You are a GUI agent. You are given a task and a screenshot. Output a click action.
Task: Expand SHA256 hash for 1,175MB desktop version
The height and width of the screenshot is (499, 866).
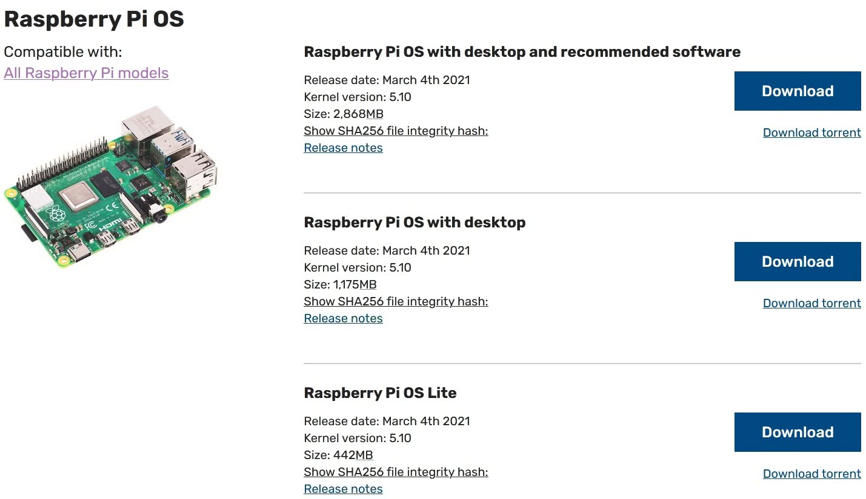click(396, 302)
